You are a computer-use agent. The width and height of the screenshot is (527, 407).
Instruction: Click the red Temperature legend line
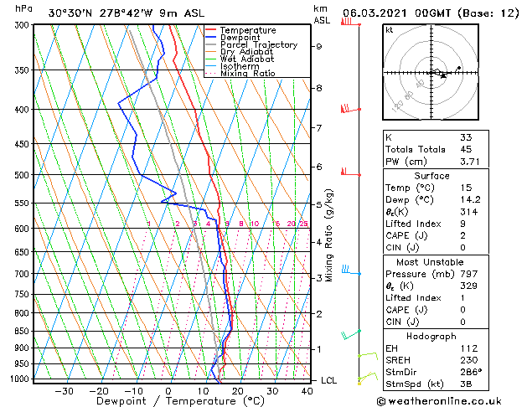[x=211, y=30]
